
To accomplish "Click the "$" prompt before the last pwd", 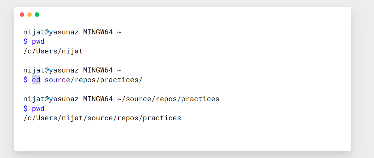I will tap(25, 108).
